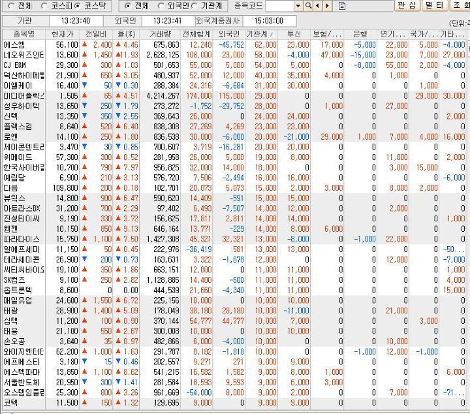
Task: Select the 웹젠 stock row name
Action: 11,229
